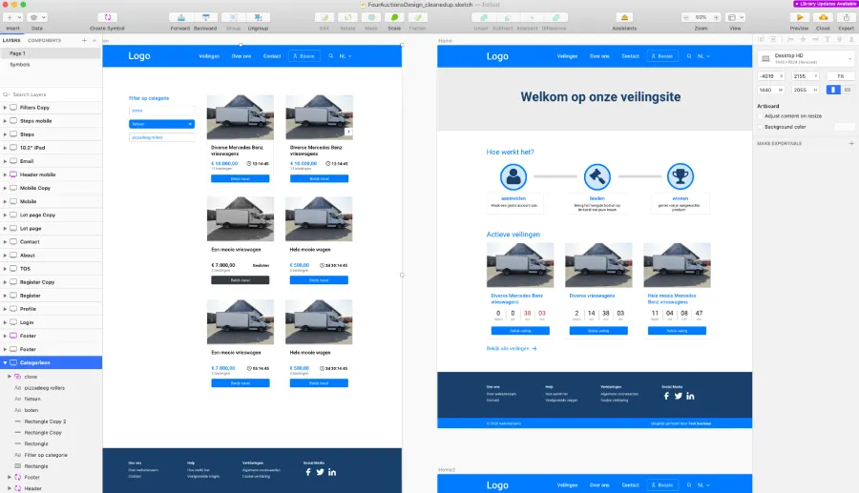This screenshot has width=859, height=493.
Task: Click the Union boolean icon
Action: [484, 17]
